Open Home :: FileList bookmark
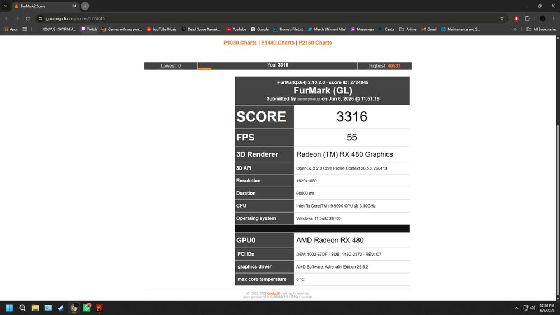Viewport: 560px width, 315px height. 288,29
